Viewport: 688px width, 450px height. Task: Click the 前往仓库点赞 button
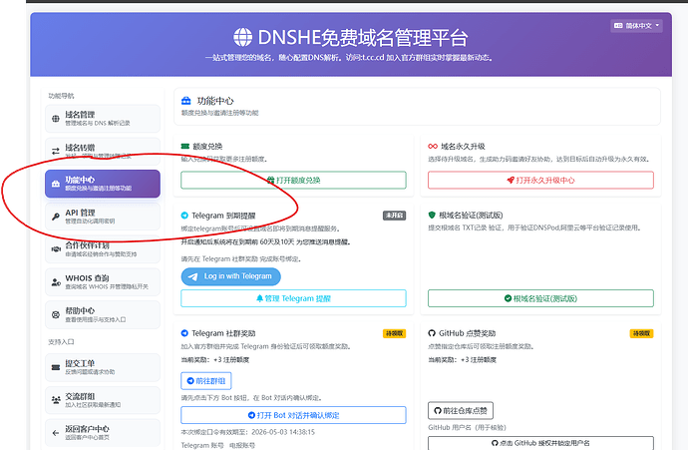(x=461, y=410)
